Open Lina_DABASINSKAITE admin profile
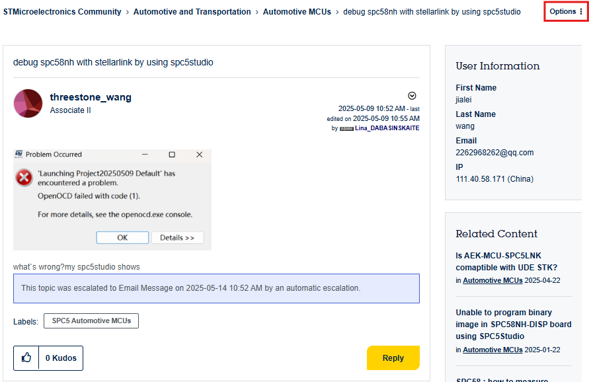 (387, 128)
